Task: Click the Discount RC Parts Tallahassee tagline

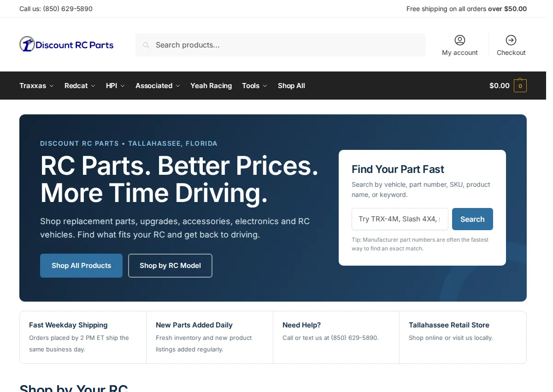Action: [129, 143]
